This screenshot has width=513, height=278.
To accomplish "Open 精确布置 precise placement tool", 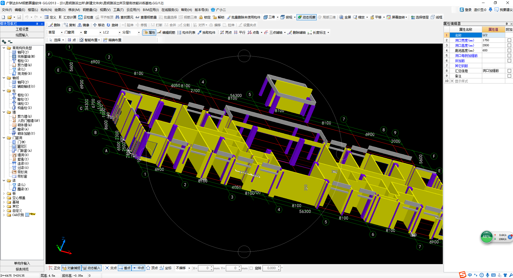I will coord(112,40).
